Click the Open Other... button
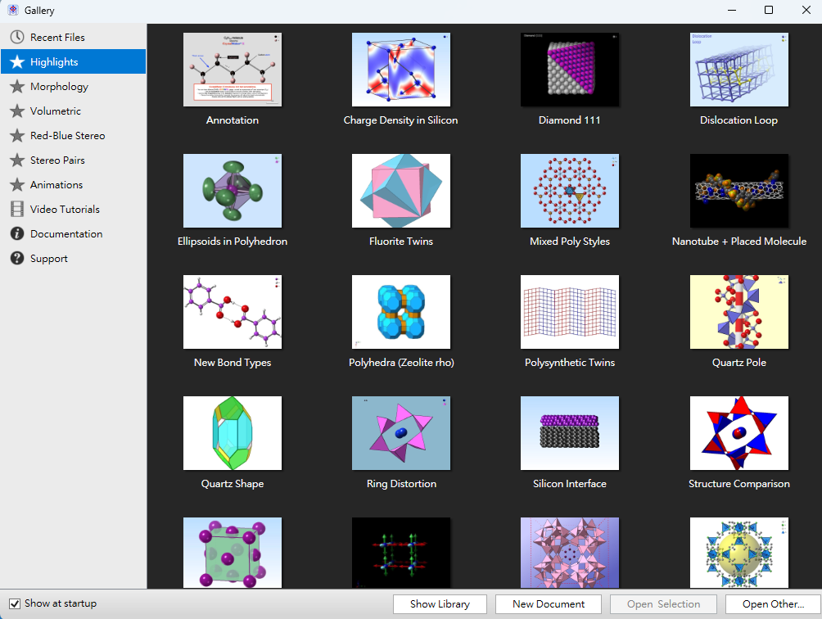The image size is (822, 619). (773, 603)
